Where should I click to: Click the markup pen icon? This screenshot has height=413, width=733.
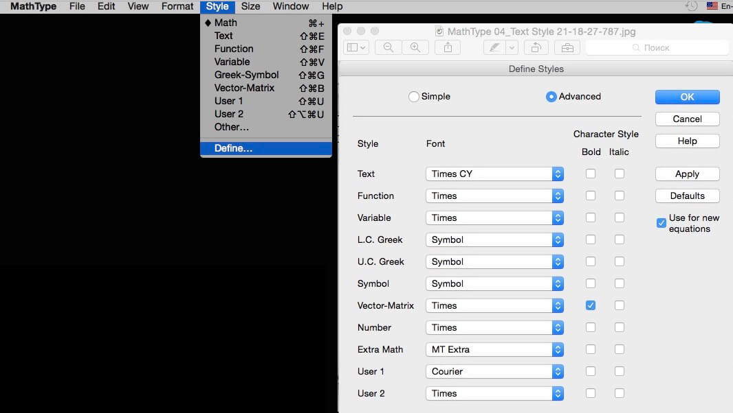[x=494, y=47]
